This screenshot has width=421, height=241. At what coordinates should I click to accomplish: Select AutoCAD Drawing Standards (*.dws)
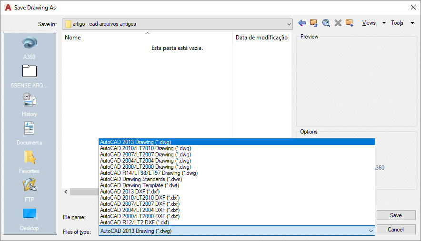[x=237, y=179]
